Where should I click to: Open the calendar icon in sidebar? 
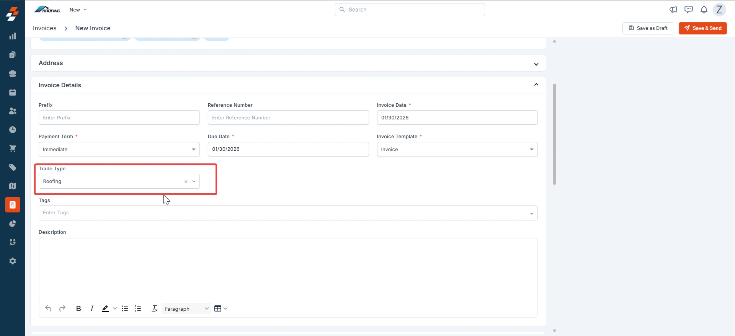click(x=13, y=92)
